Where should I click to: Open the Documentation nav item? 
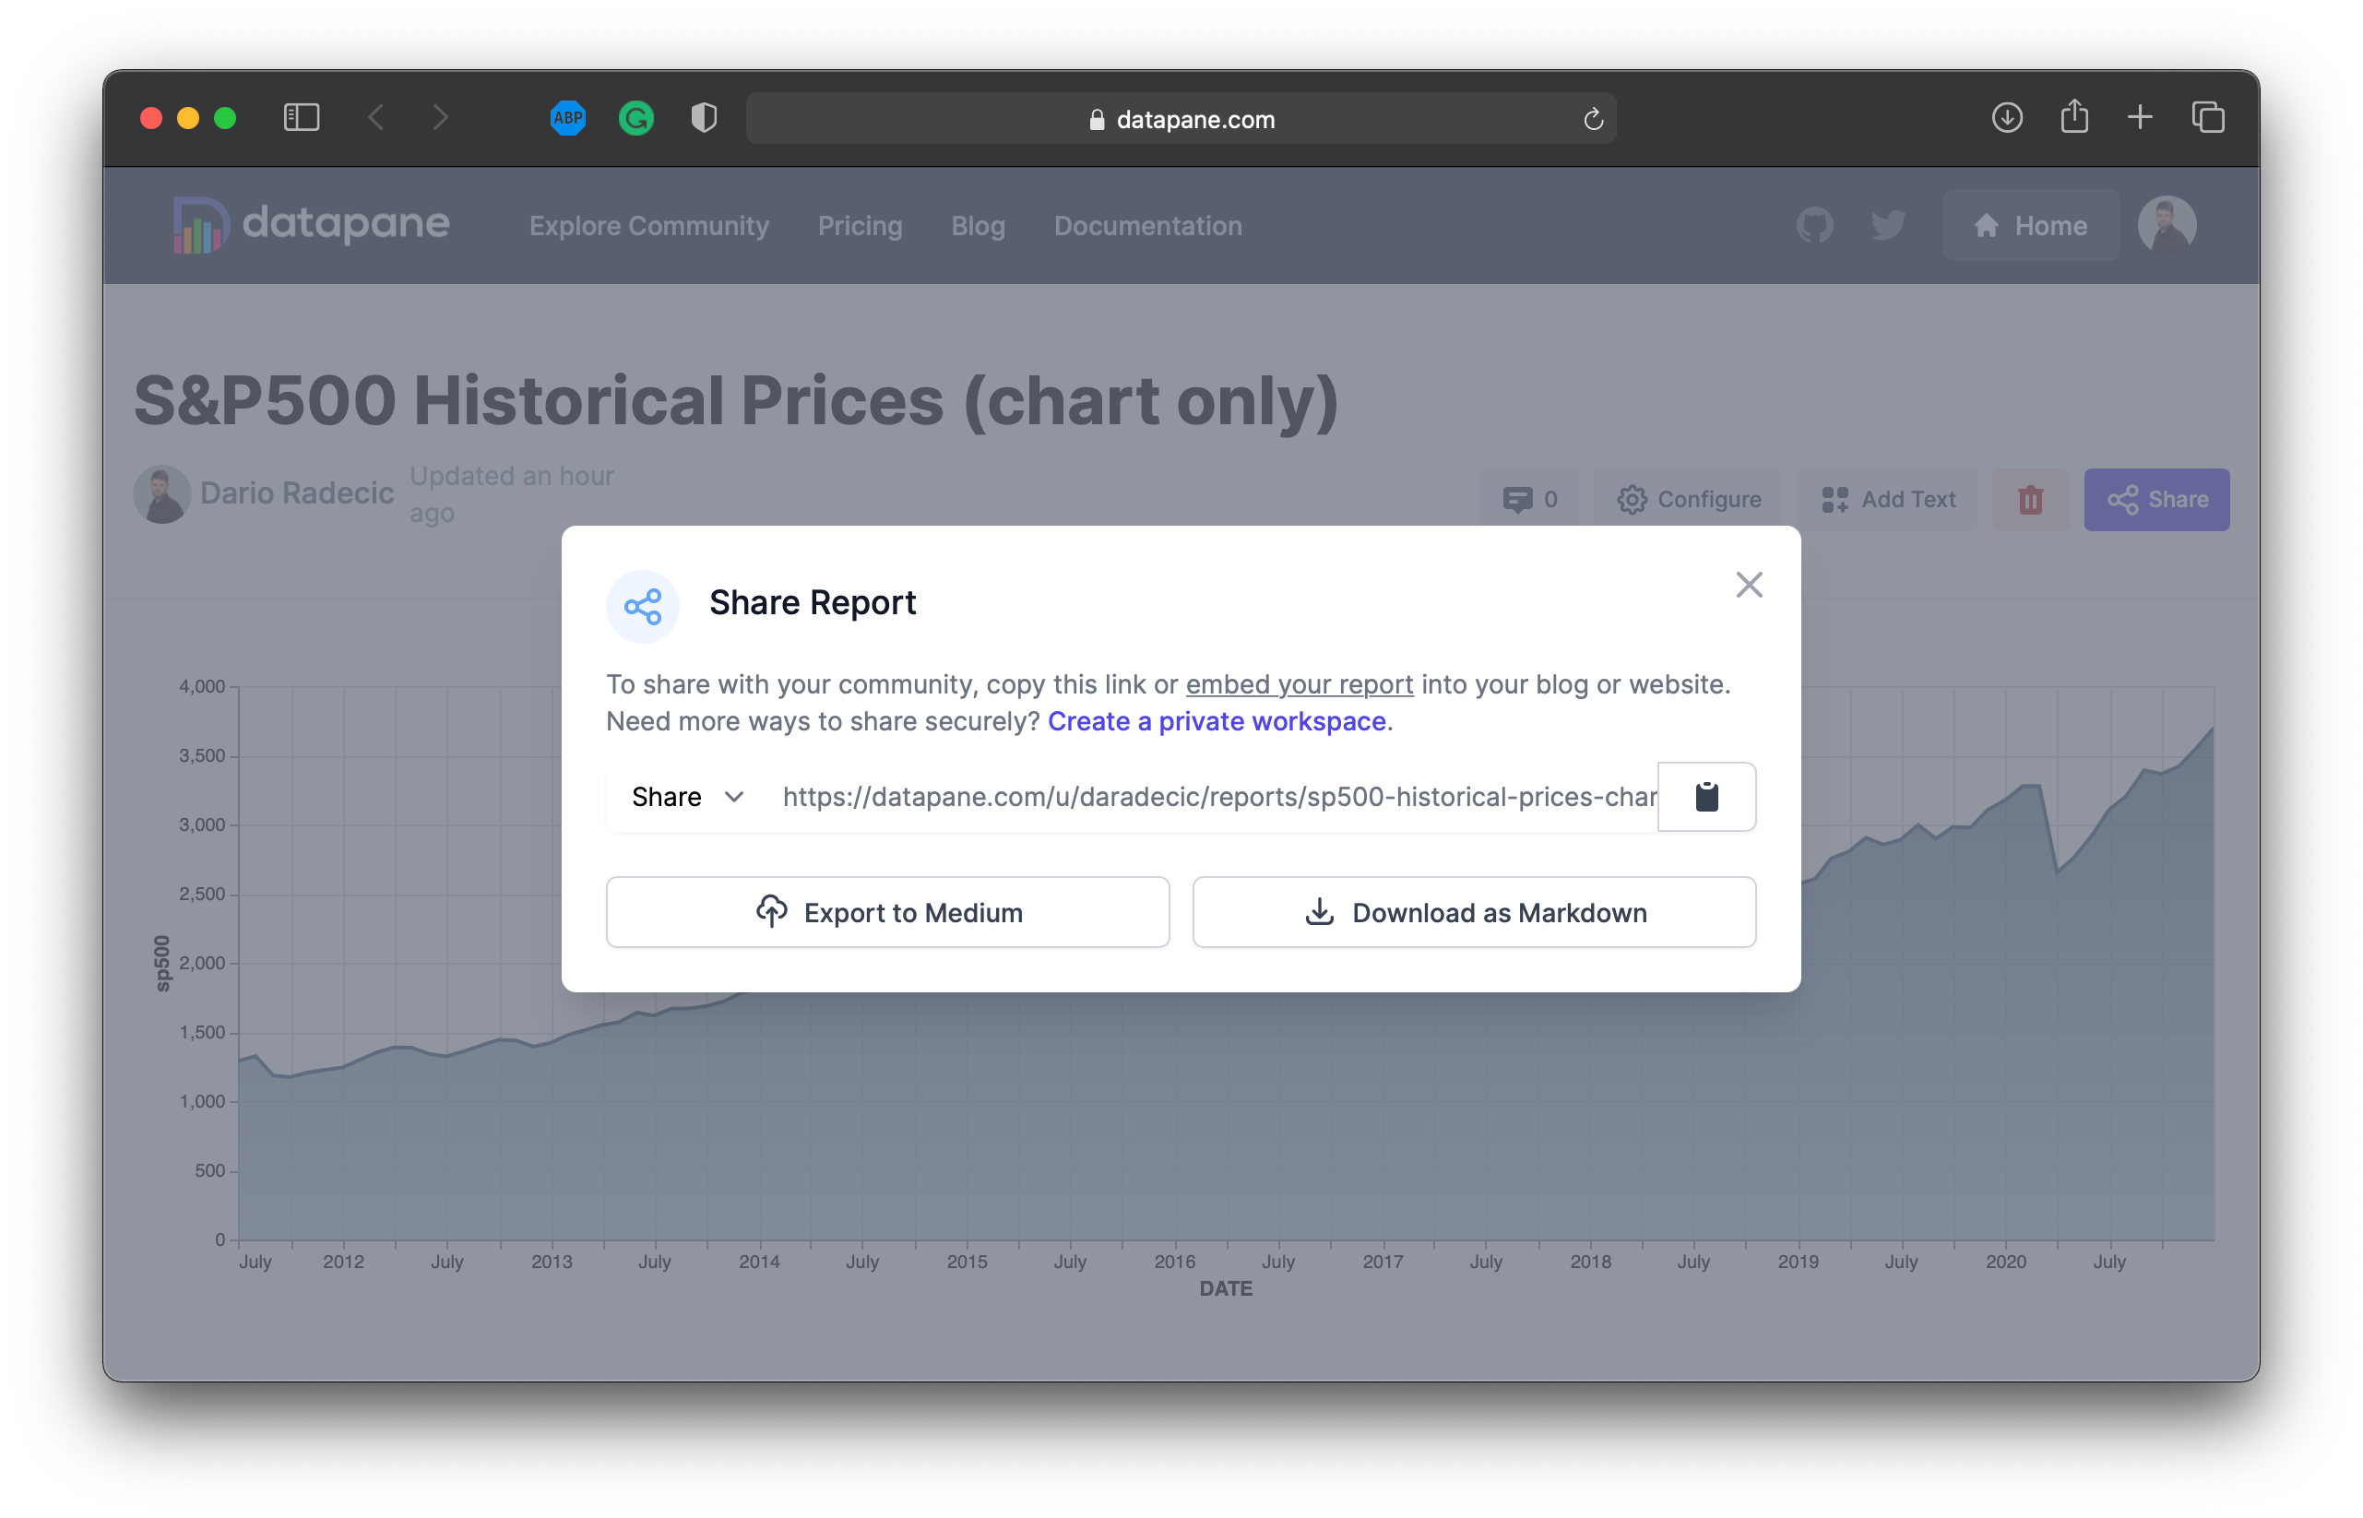click(1147, 226)
